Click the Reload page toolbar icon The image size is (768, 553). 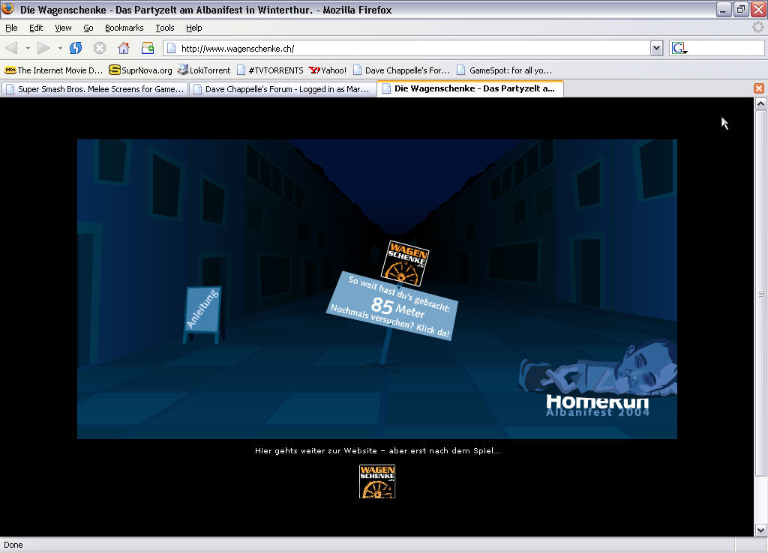[x=76, y=48]
